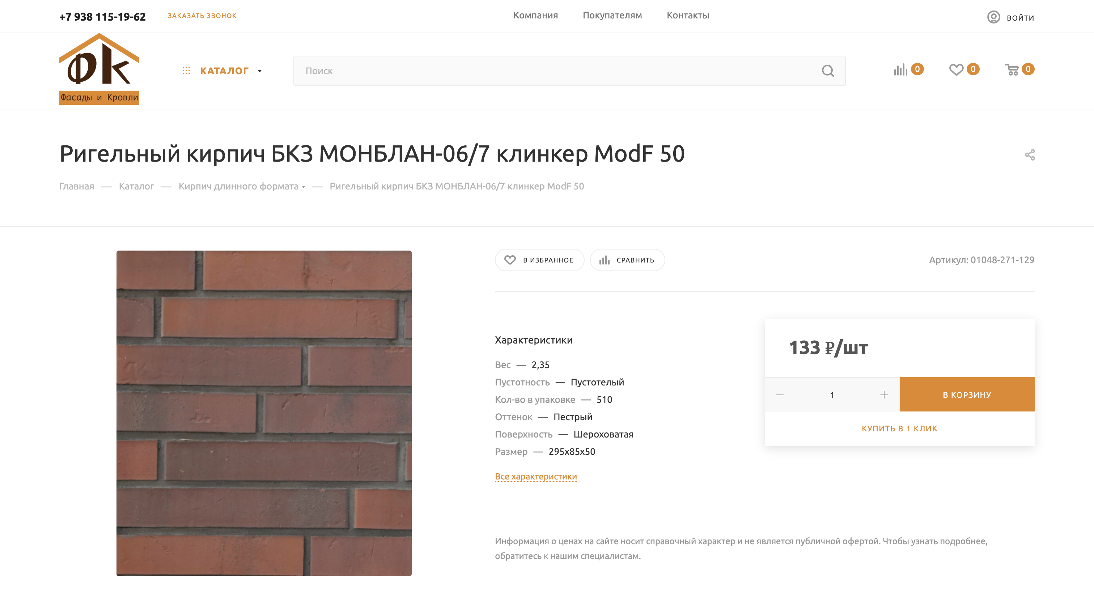Click the Фасады и Кровли logo

[x=99, y=69]
